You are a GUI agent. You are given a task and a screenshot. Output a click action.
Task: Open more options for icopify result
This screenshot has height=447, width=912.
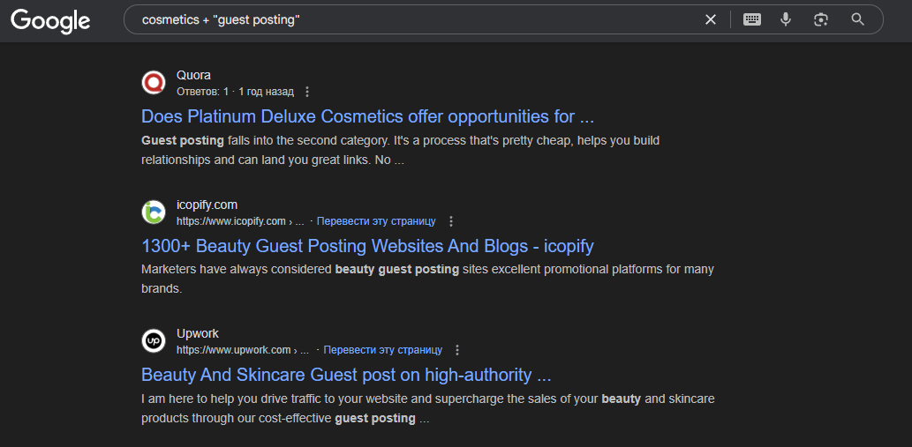pyautogui.click(x=451, y=221)
